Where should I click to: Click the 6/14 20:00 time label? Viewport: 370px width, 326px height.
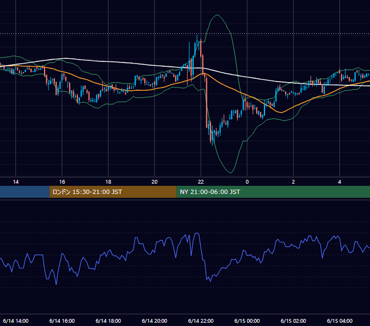[155, 321]
